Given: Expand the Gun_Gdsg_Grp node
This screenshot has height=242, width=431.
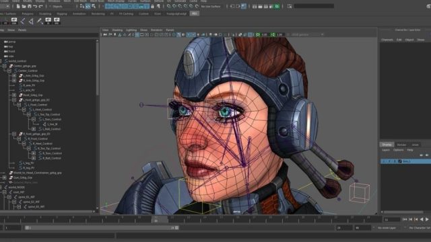Looking at the screenshot, I should [x=5, y=177].
